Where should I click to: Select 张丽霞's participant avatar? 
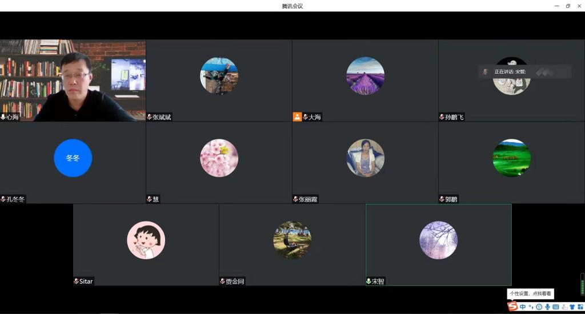[365, 158]
